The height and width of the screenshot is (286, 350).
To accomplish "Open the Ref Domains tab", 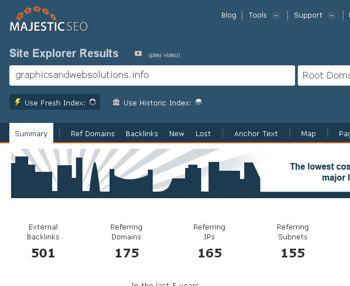I will (93, 133).
